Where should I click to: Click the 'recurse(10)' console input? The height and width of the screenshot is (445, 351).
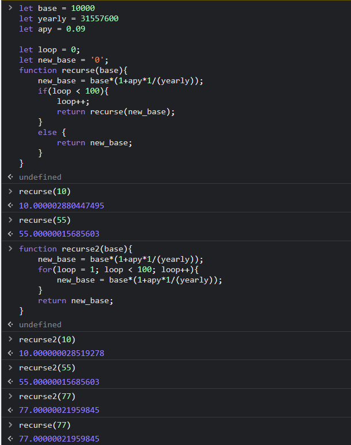(45, 192)
